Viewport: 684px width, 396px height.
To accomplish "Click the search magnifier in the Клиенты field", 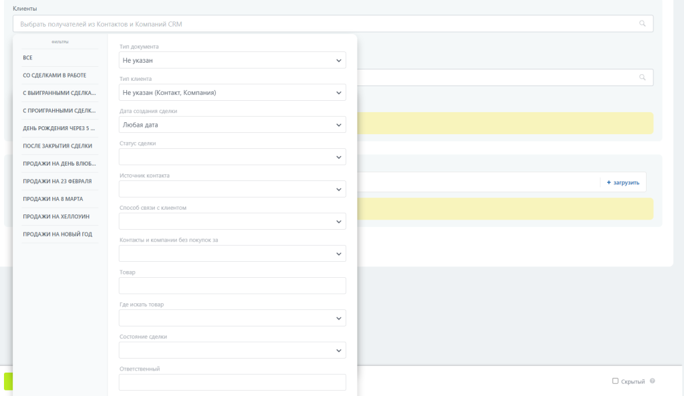I will click(643, 23).
